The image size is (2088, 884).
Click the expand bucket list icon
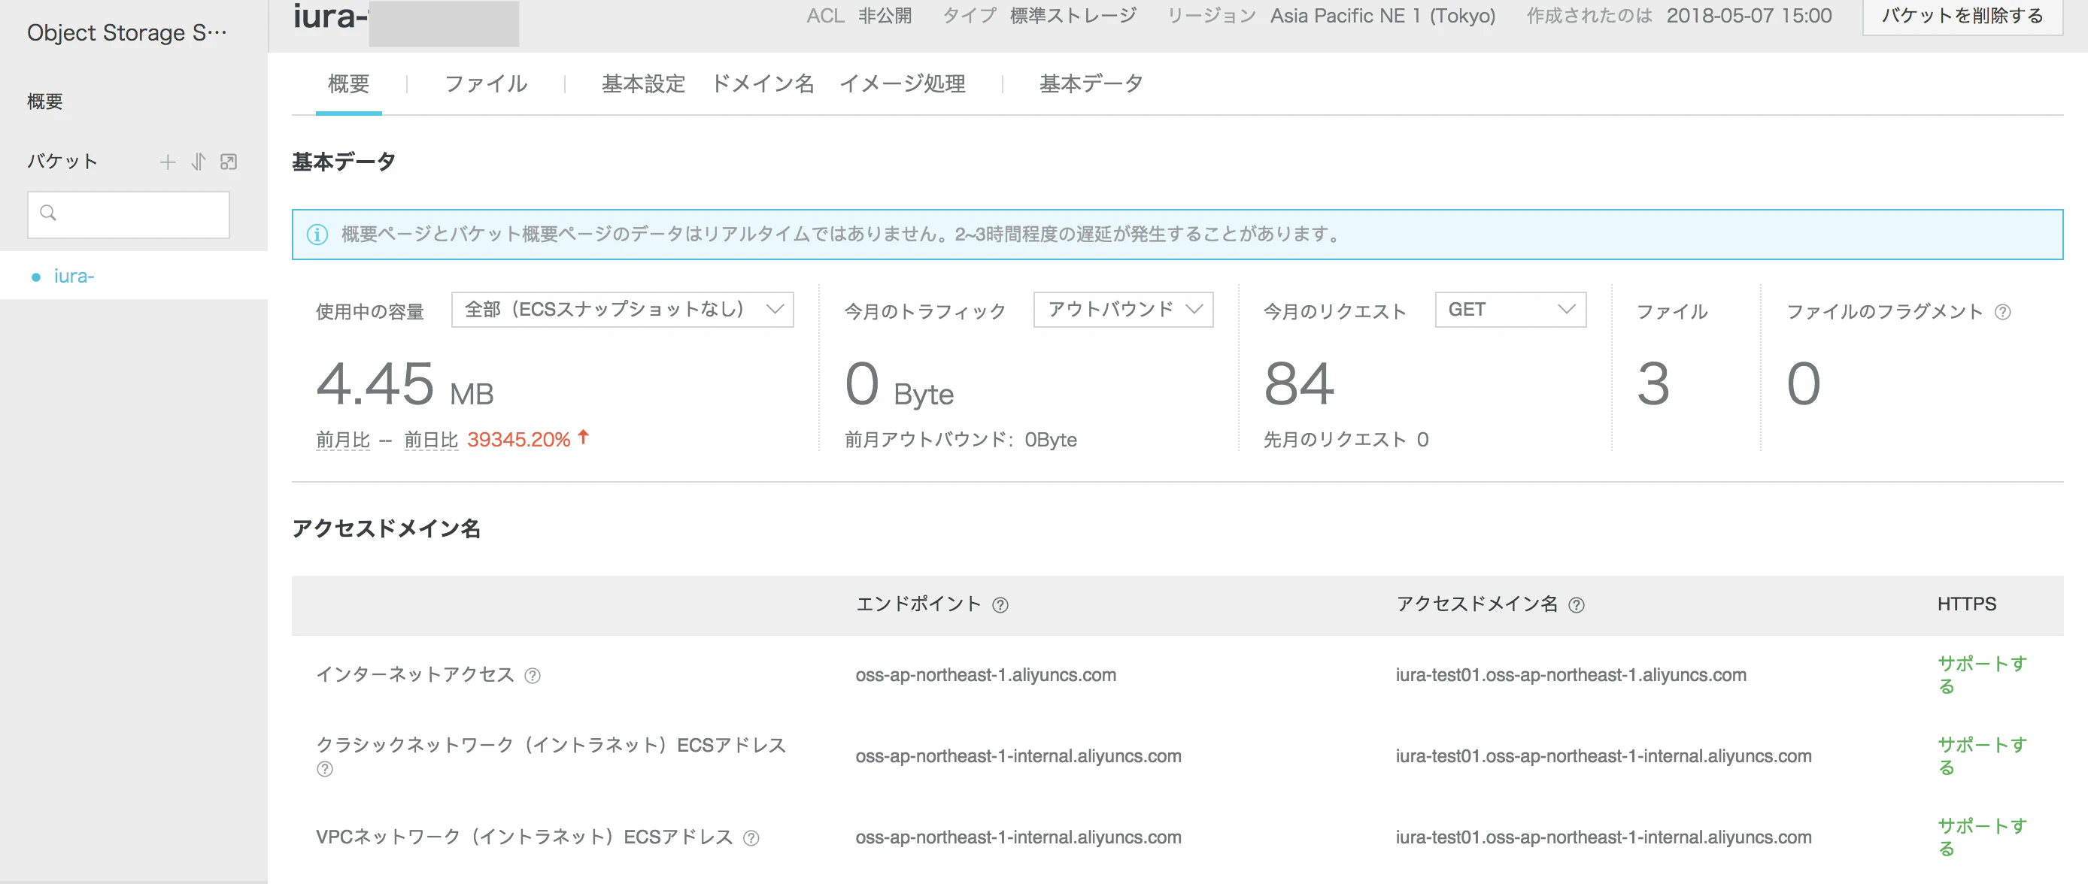229,162
